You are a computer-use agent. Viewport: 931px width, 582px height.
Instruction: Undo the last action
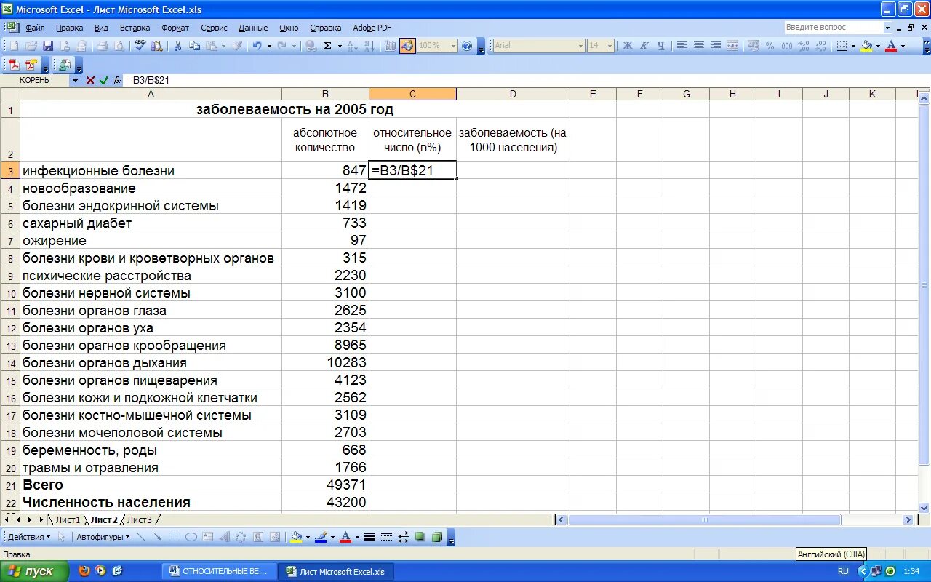(x=257, y=46)
